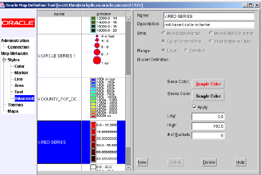This screenshot has height=175, width=261.
Task: Open Map Metadata section
Action: (x=14, y=53)
